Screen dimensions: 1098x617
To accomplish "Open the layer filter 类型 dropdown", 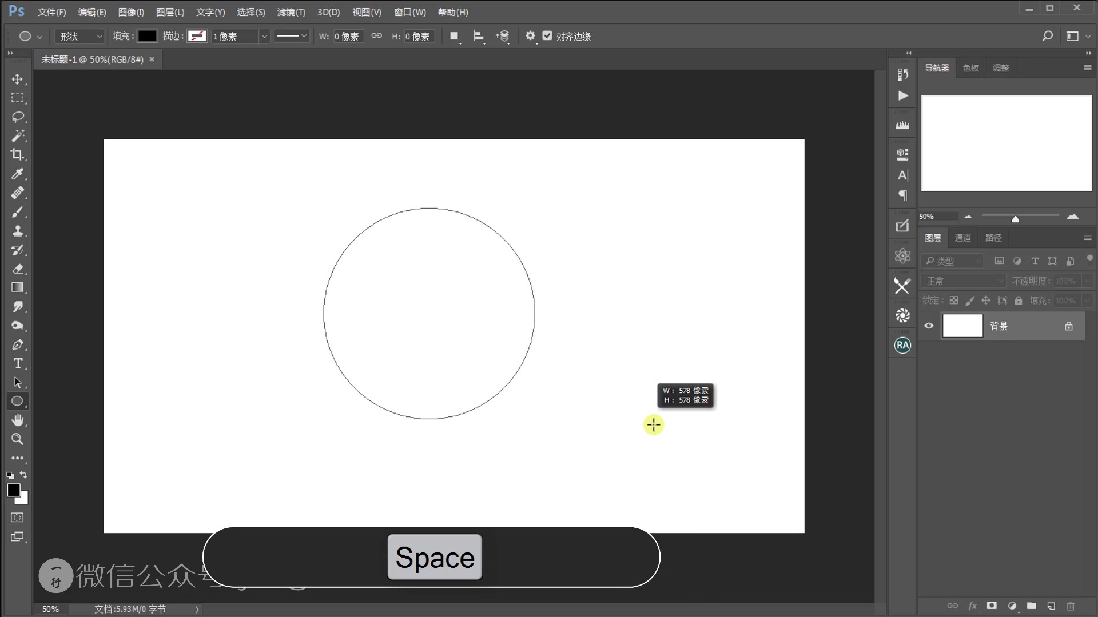I will pos(952,261).
